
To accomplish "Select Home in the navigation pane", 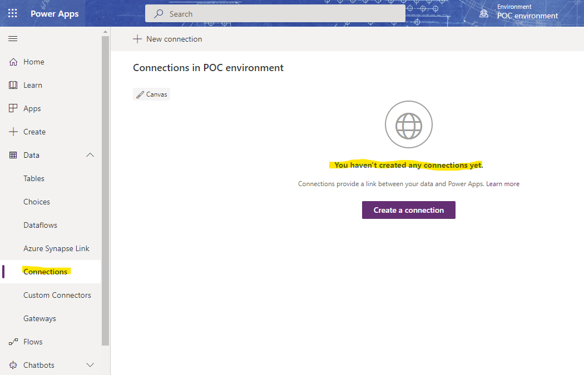I will click(31, 62).
